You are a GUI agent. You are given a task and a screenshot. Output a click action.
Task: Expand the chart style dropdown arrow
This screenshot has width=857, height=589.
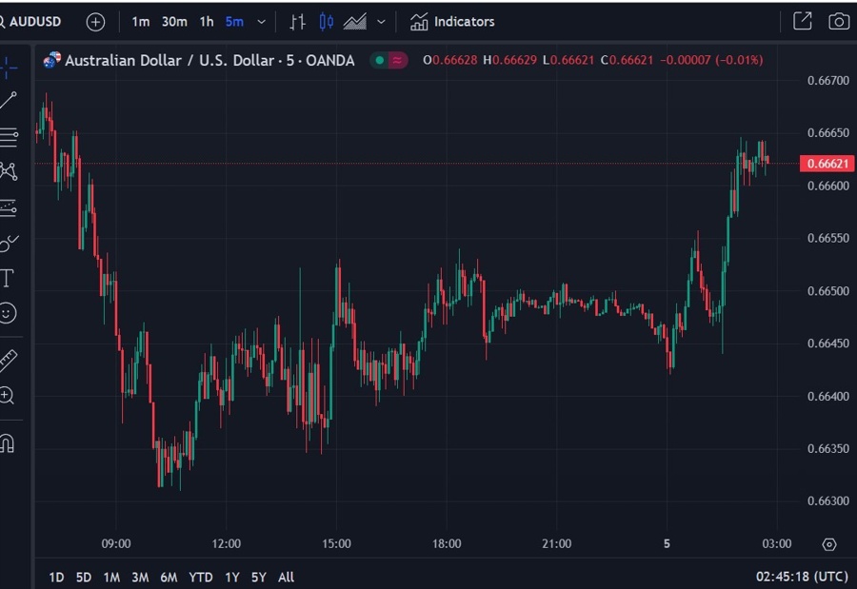[x=382, y=22]
